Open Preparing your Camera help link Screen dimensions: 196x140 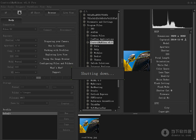coord(57,41)
